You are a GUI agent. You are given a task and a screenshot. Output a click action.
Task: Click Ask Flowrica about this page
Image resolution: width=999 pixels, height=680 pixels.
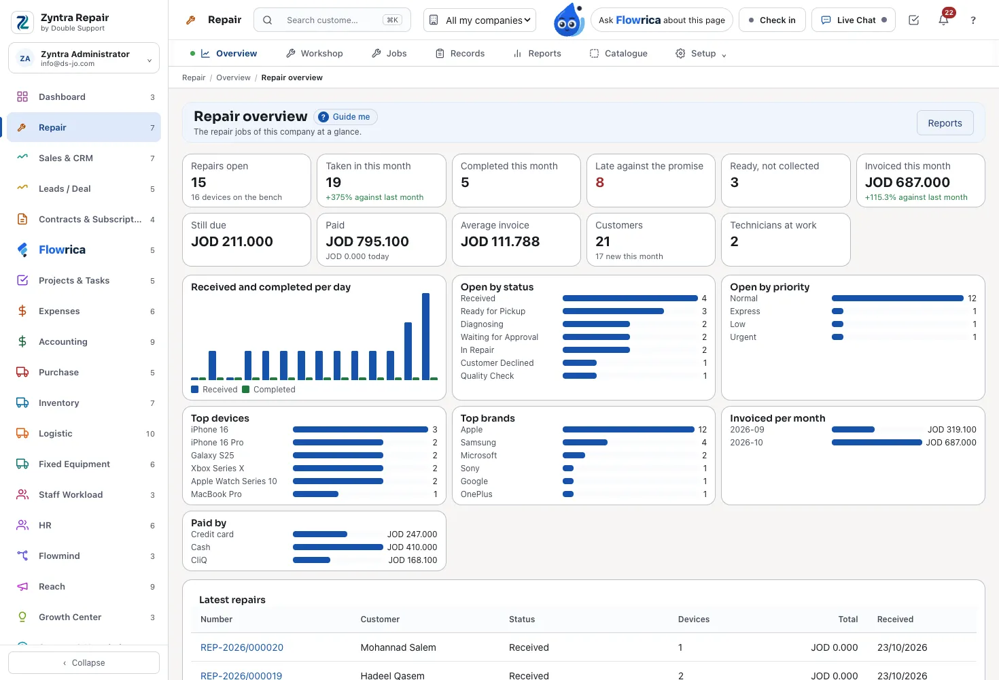coord(662,20)
